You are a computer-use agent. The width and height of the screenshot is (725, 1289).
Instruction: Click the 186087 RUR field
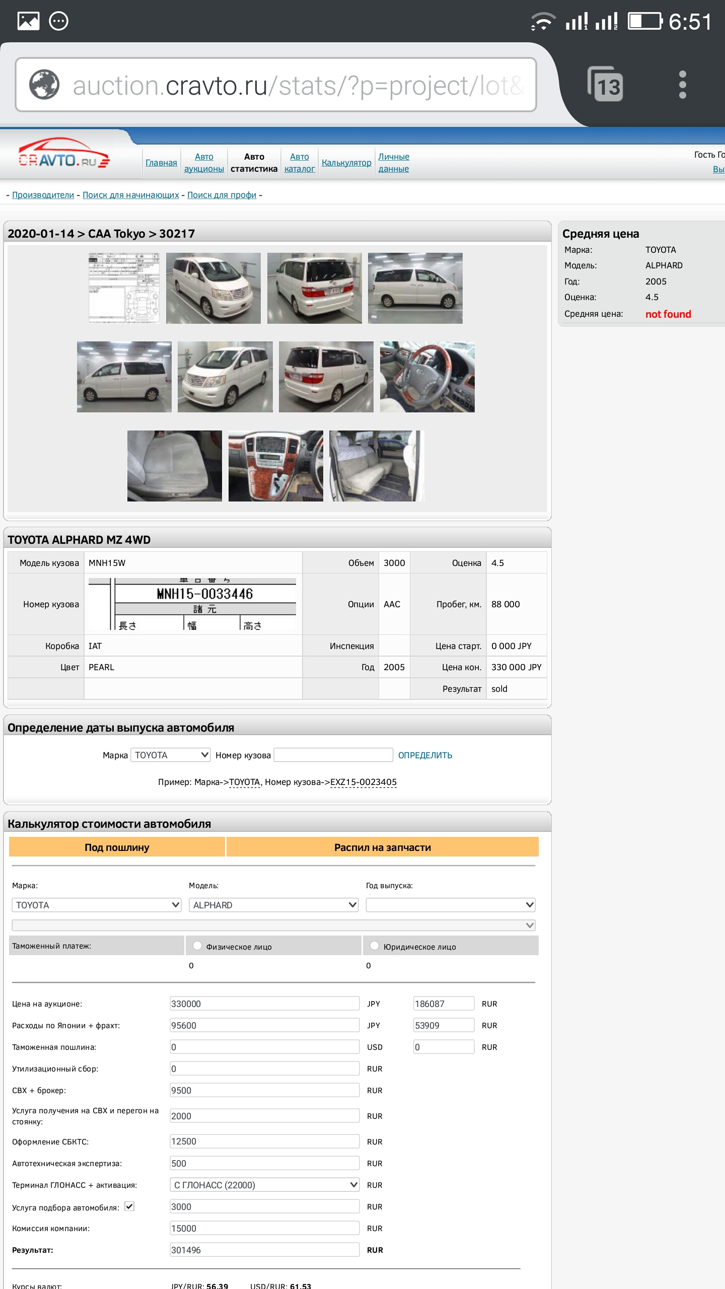[x=444, y=1004]
